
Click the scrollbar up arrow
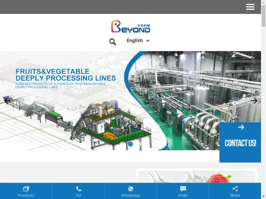[263, 2]
